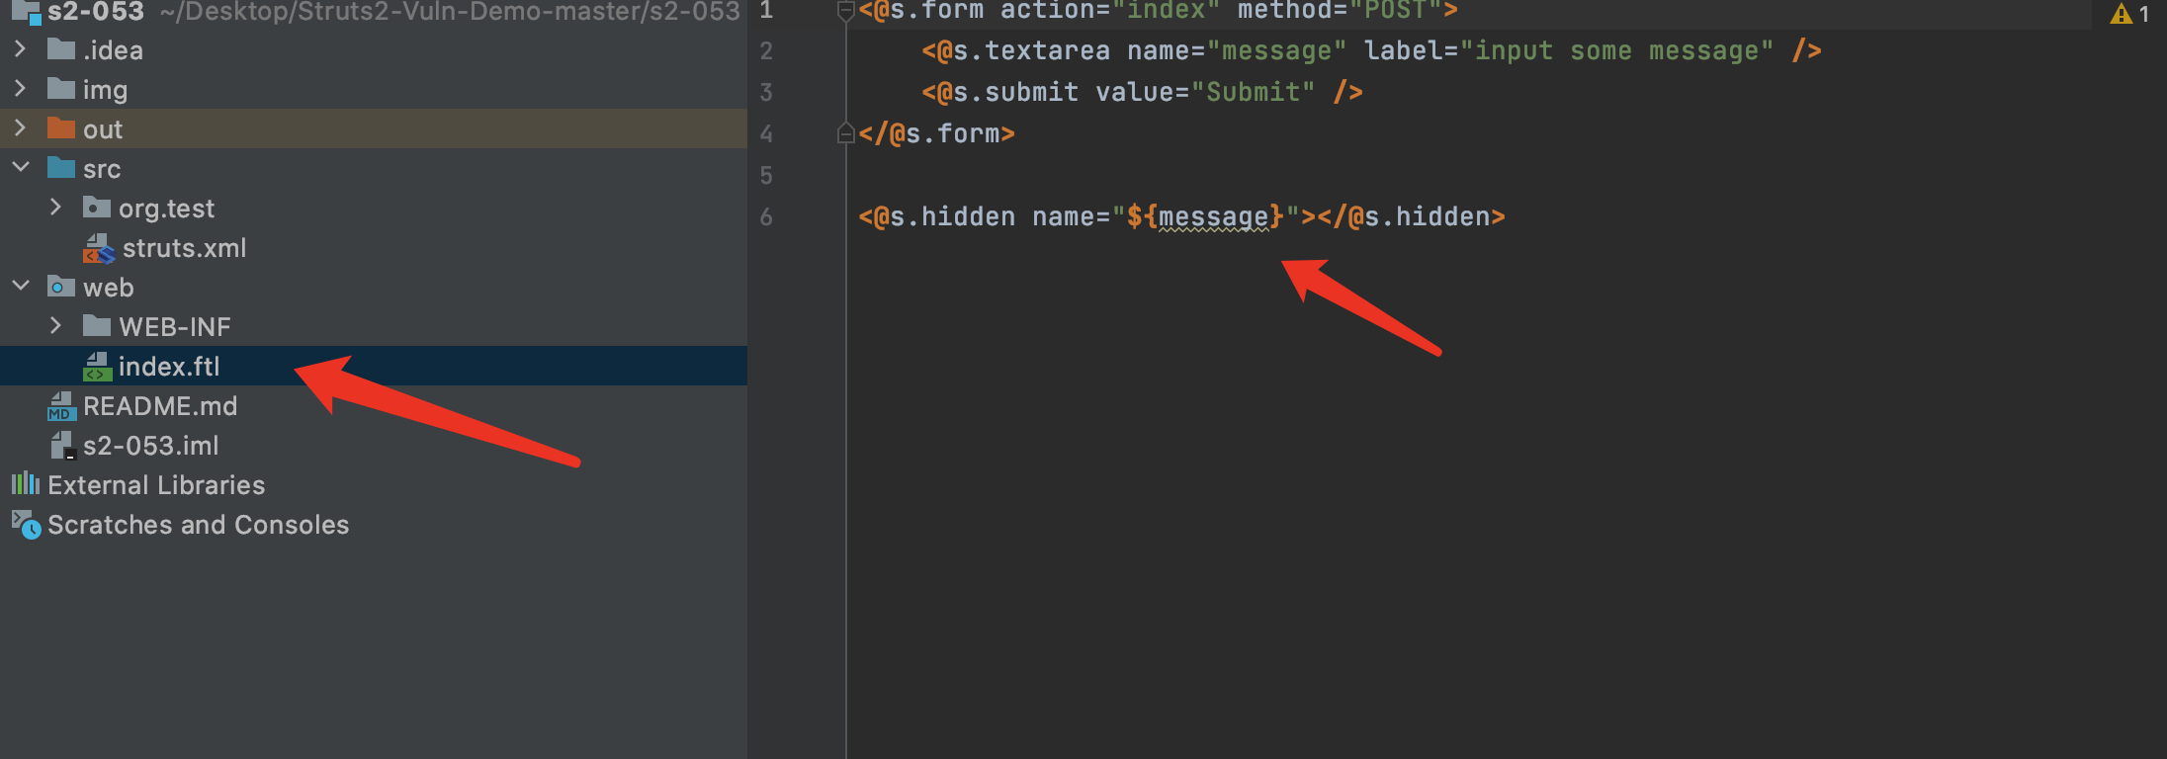
Task: Select the org.test package row
Action: [x=374, y=208]
